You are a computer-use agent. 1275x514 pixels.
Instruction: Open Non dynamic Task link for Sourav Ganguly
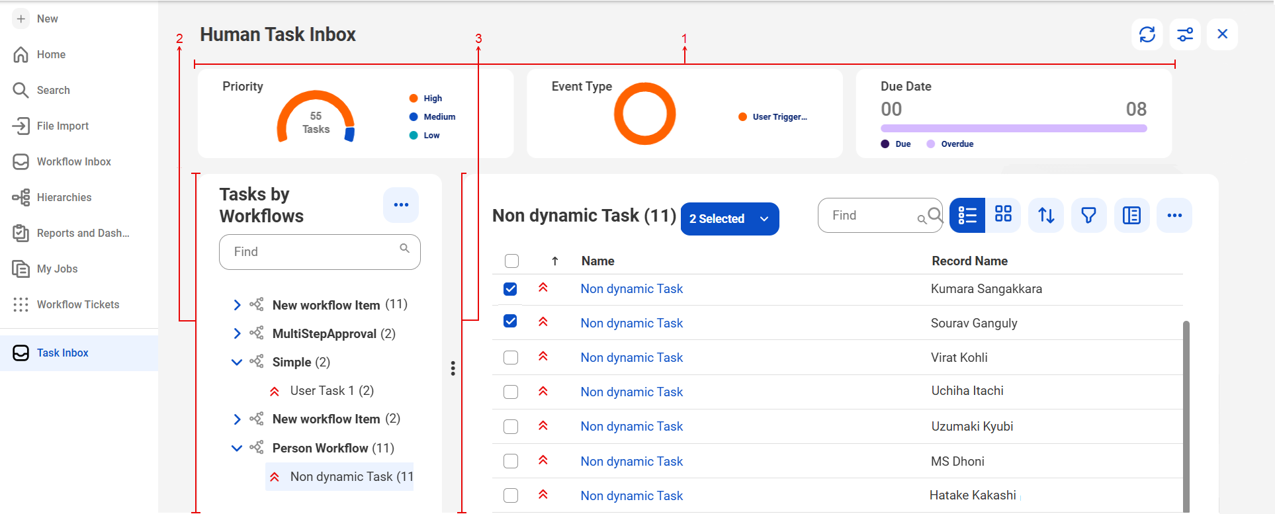click(x=631, y=323)
